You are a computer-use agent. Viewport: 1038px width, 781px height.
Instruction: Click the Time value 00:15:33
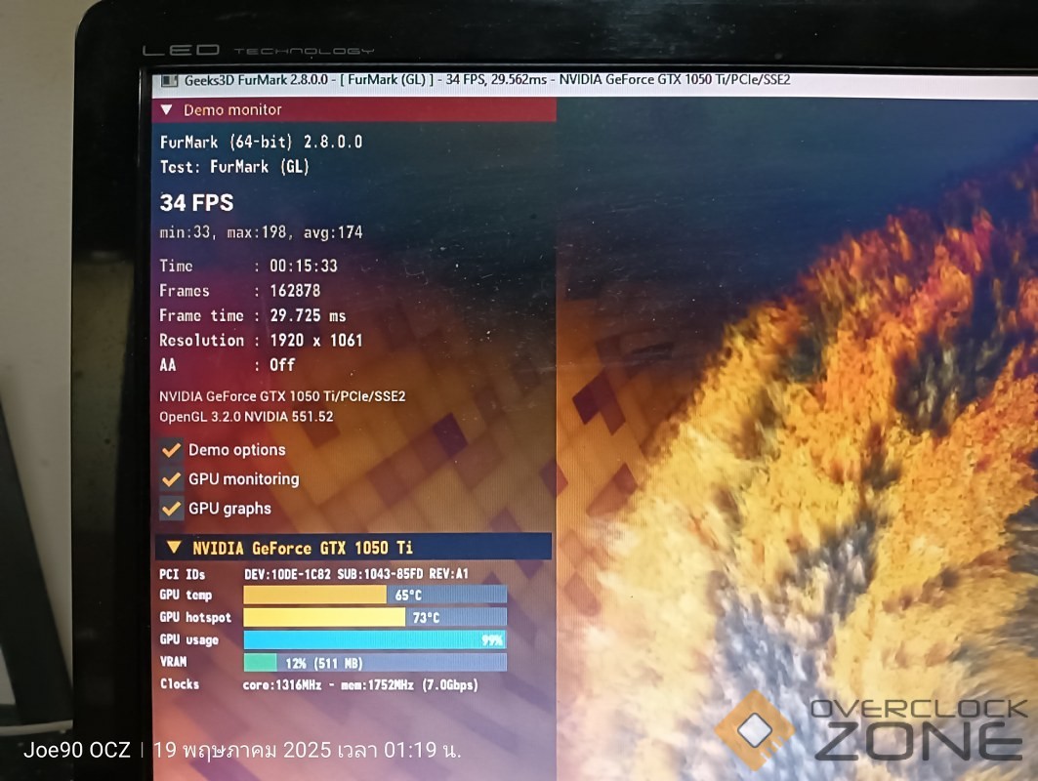[303, 267]
